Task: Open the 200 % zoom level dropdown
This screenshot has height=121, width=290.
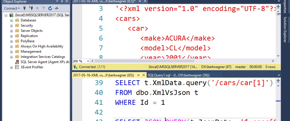Action: click(x=88, y=61)
